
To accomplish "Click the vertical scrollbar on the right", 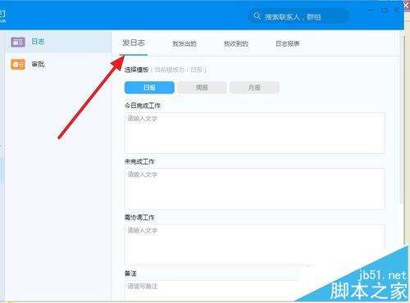I will [401, 117].
